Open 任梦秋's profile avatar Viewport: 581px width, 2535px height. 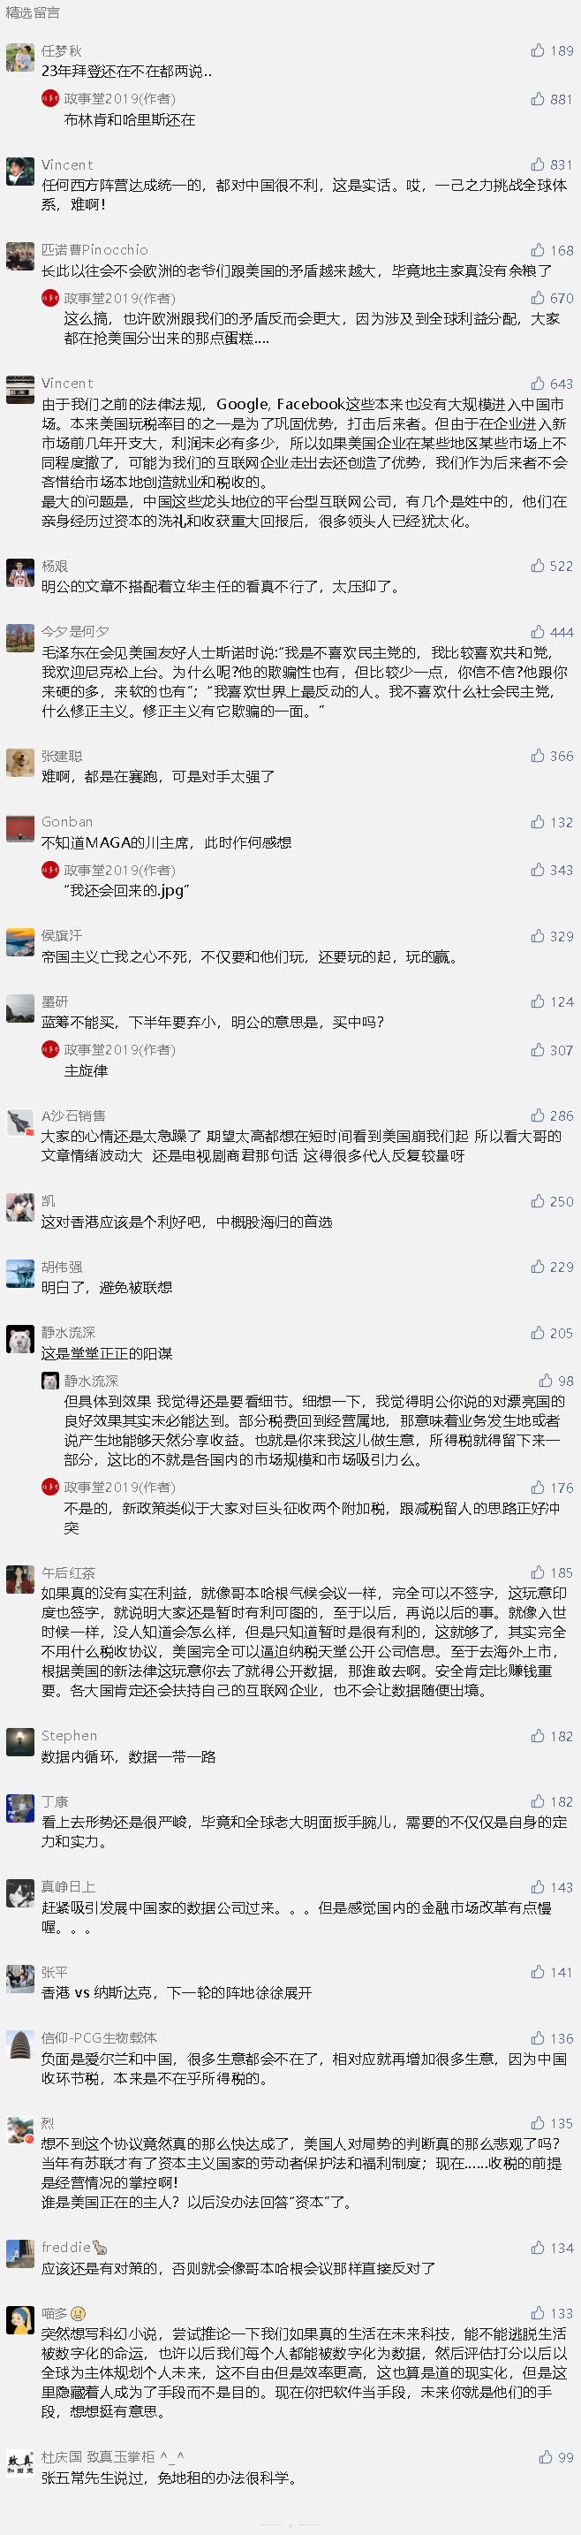[19, 58]
